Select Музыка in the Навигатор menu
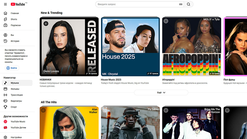Image resolution: width=247 pixels, height=139 pixels. click(15, 83)
